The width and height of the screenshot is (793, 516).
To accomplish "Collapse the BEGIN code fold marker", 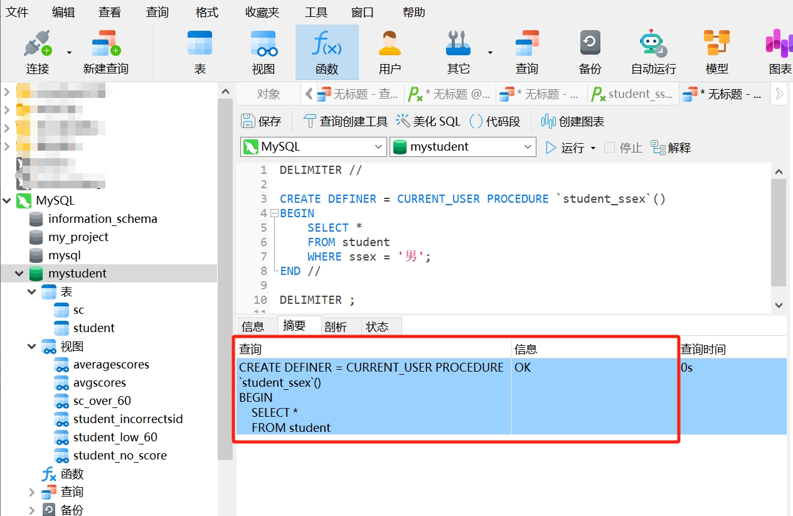I will (274, 213).
